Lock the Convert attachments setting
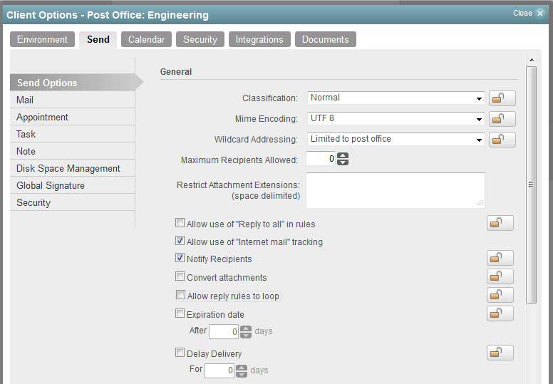553x384 pixels. (500, 277)
